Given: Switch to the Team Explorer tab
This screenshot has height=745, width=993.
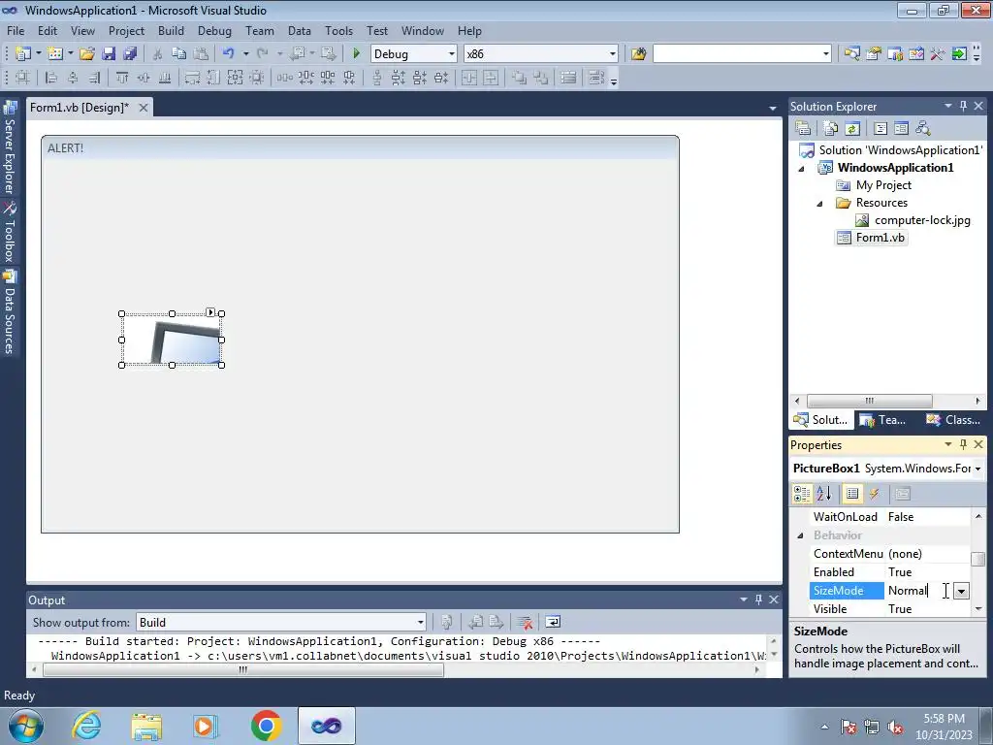Looking at the screenshot, I should [884, 419].
